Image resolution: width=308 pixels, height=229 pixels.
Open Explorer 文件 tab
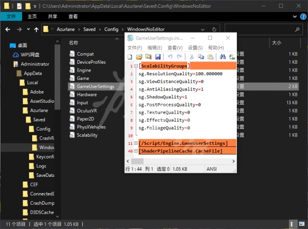pyautogui.click(x=11, y=16)
